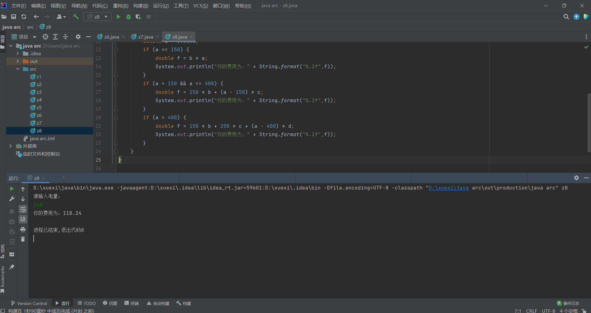The height and width of the screenshot is (313, 591).
Task: Click the IDE update arrow icon
Action: tap(576, 17)
